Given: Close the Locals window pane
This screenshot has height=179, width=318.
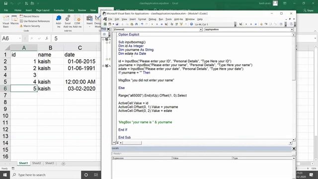Looking at the screenshot, I should (x=294, y=149).
